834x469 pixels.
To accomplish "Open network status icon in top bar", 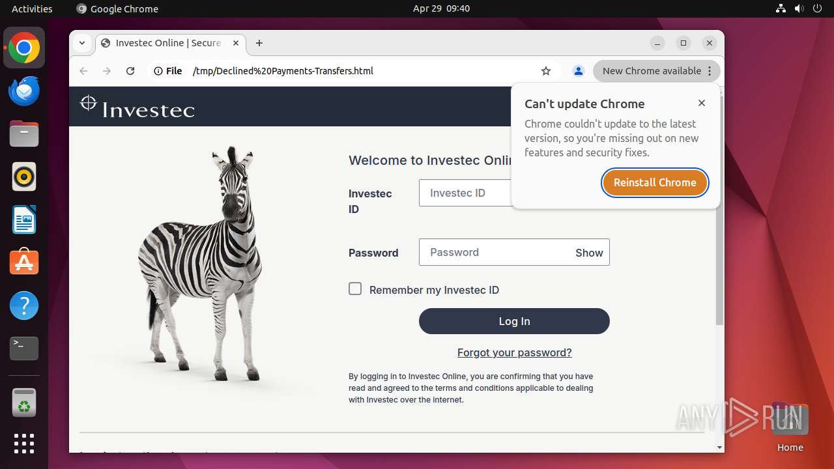I will point(781,8).
